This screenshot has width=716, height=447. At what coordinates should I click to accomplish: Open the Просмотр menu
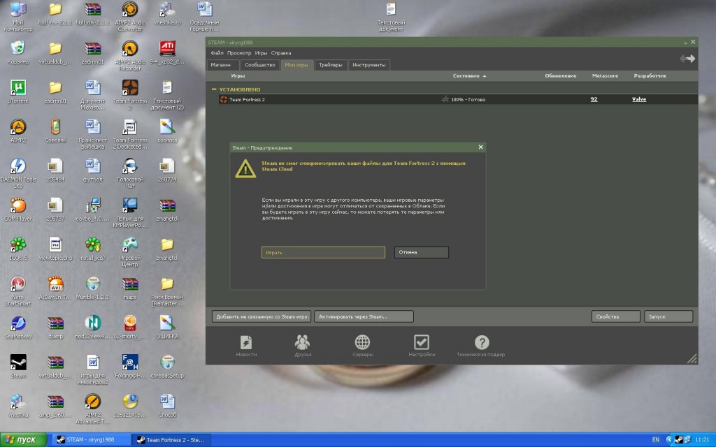[x=239, y=53]
